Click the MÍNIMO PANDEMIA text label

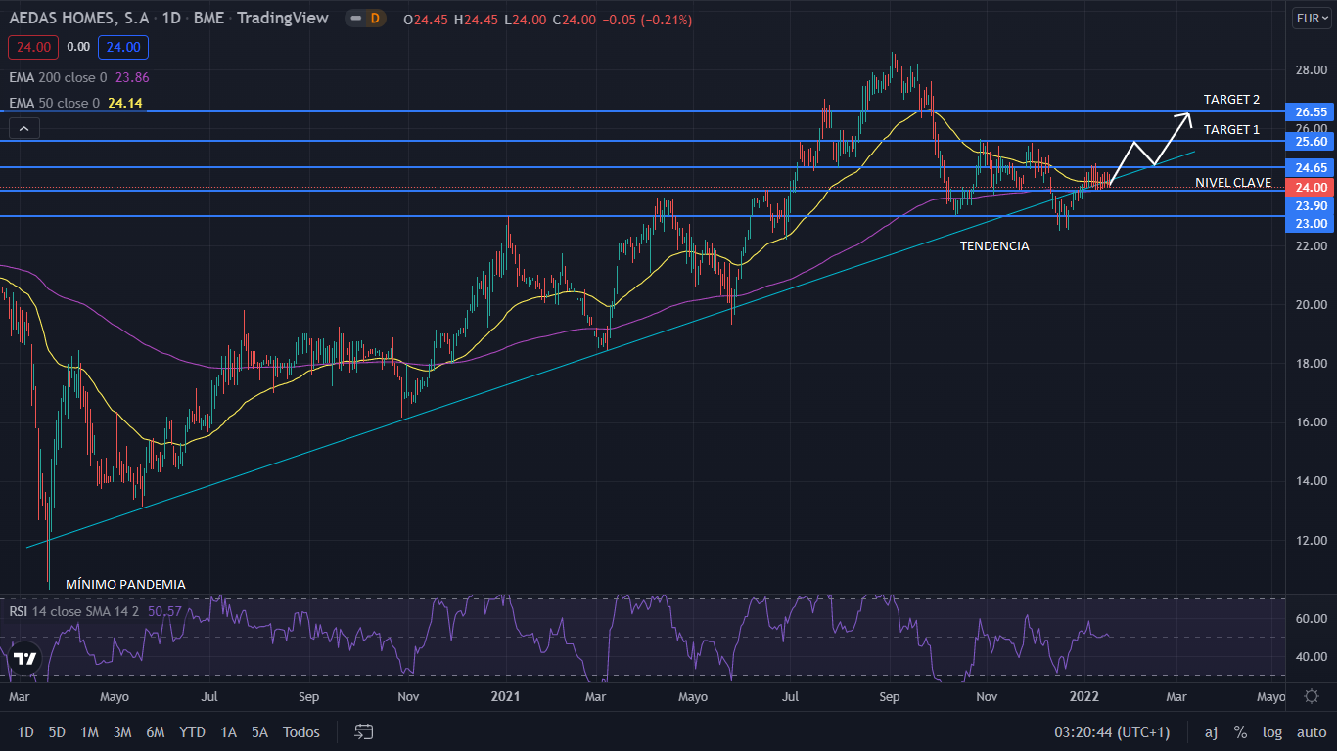(125, 584)
